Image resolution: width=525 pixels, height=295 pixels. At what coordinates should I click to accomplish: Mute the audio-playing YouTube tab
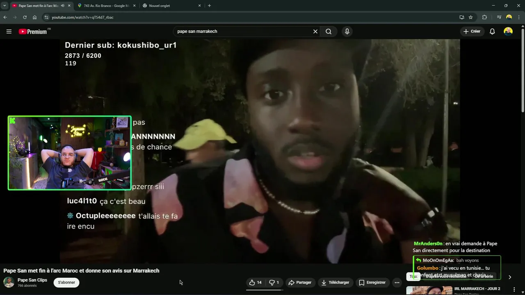click(63, 6)
